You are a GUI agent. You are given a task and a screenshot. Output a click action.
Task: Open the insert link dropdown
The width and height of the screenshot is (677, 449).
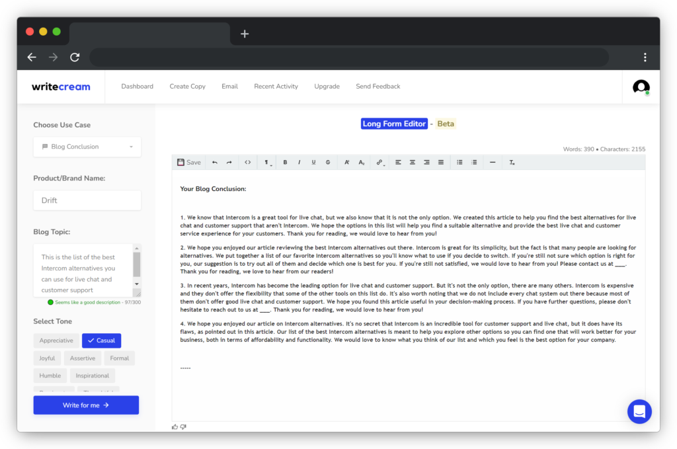380,162
